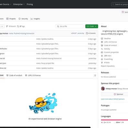Click the Other 1.1% language entry
128x128 pixels.
pyautogui.click(x=119, y=123)
